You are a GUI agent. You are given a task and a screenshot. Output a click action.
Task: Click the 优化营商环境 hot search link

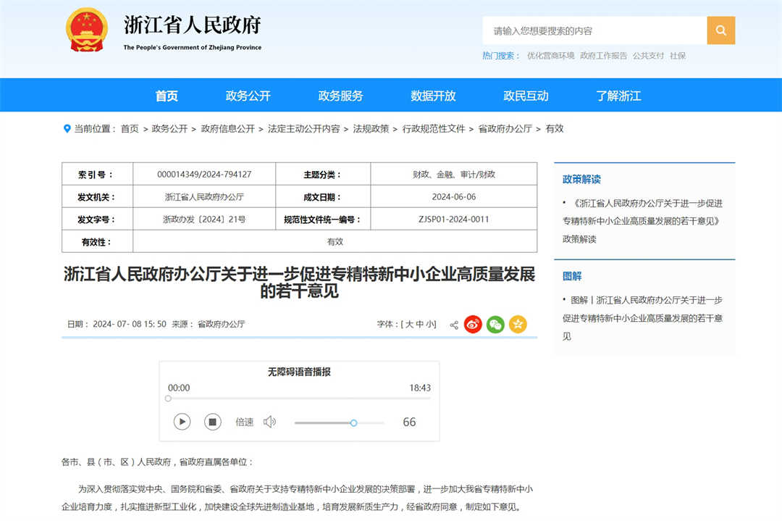pos(550,56)
